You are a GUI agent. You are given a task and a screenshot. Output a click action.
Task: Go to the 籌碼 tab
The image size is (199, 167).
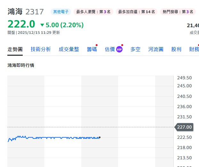tap(92, 49)
